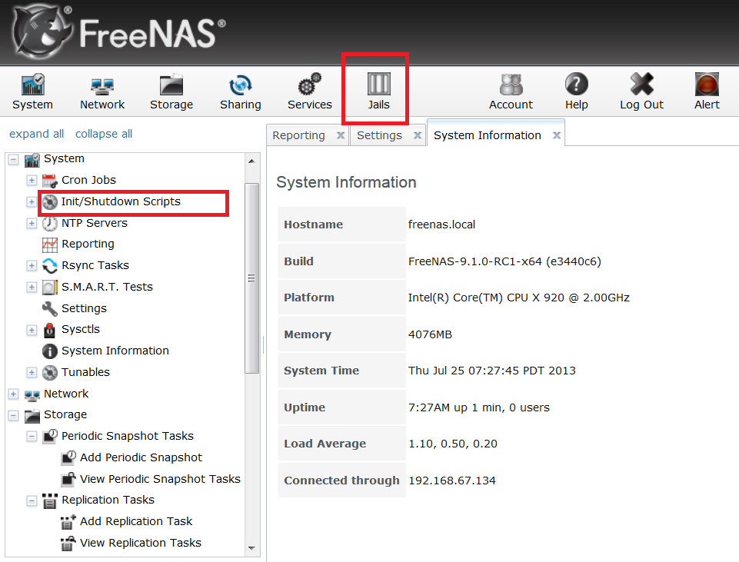Click the 'collapse all' link
Screen dimensions: 739x562
click(x=104, y=134)
